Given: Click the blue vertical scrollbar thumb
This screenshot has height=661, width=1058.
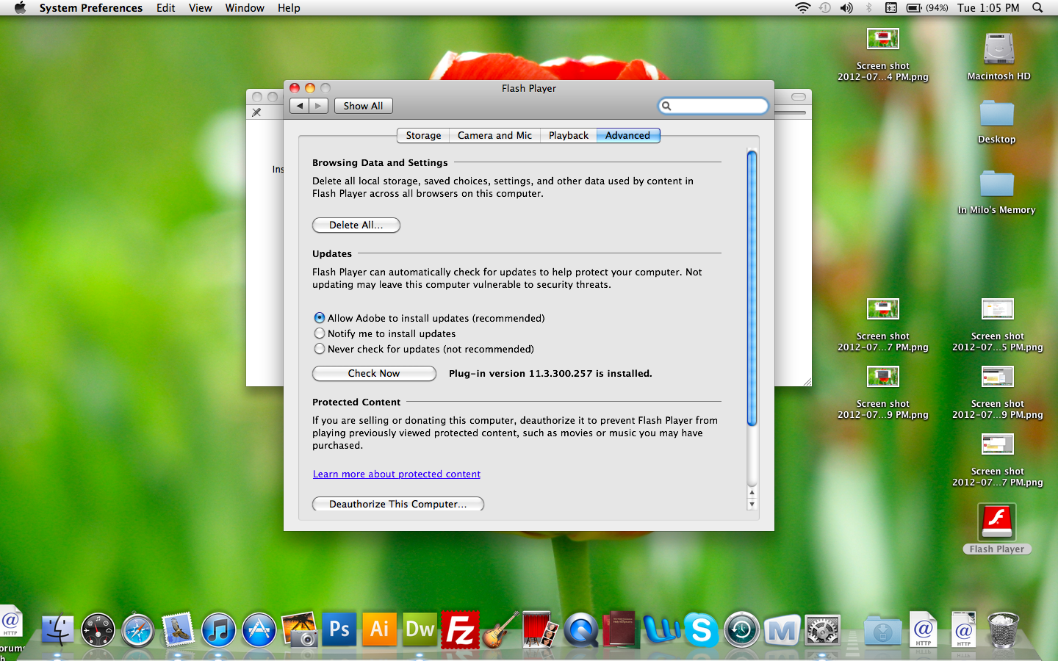Looking at the screenshot, I should (752, 288).
